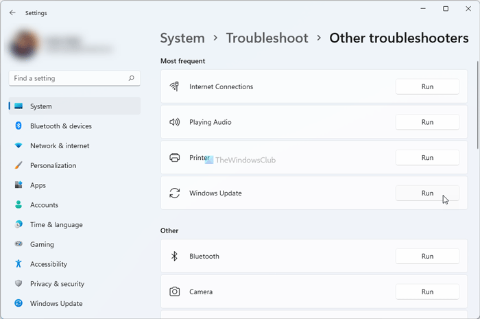Screen dimensions: 480x319
Task: Click the Windows Update sidebar icon
Action: pos(19,303)
